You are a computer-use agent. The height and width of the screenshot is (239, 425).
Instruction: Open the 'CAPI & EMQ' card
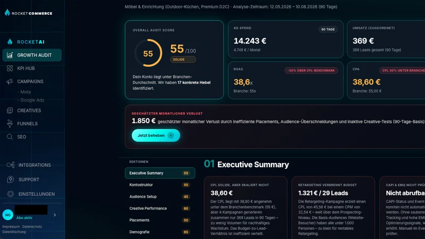click(x=402, y=208)
